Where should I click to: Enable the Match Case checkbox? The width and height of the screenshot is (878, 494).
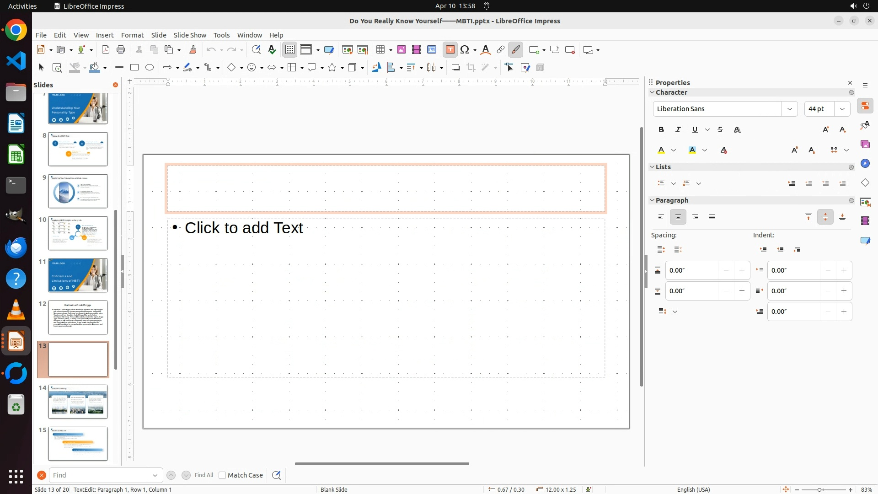[x=222, y=475]
